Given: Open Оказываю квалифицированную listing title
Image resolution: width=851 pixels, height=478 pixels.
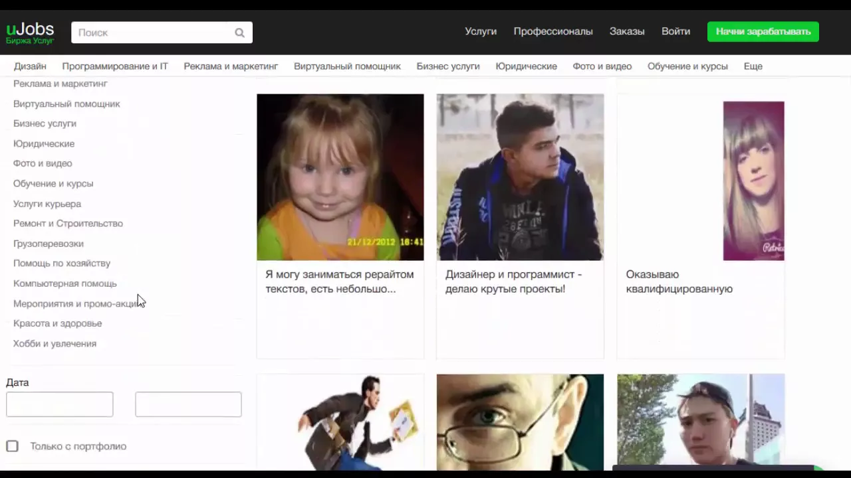Looking at the screenshot, I should (x=679, y=281).
